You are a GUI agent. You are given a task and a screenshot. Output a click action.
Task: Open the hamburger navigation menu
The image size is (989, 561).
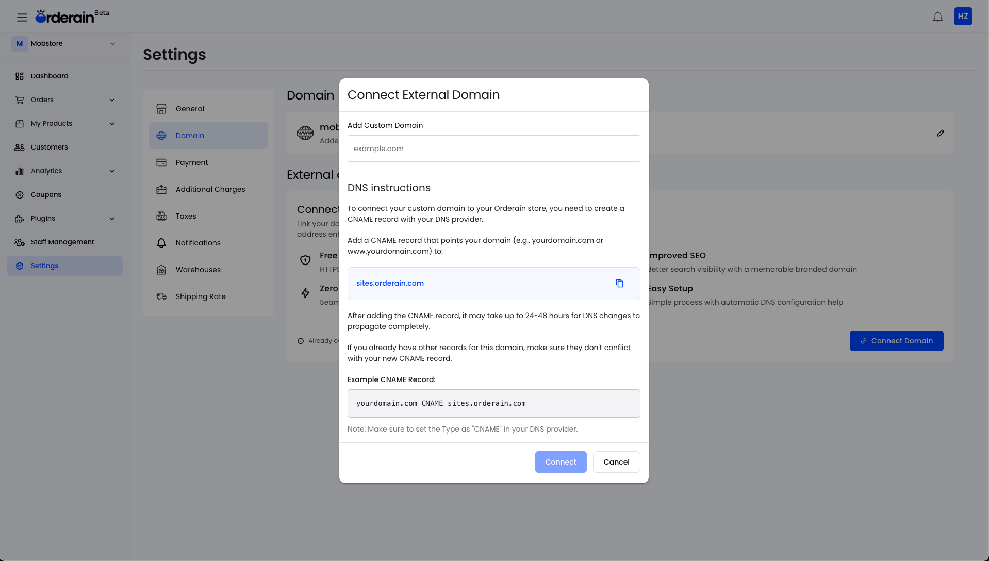click(x=22, y=16)
